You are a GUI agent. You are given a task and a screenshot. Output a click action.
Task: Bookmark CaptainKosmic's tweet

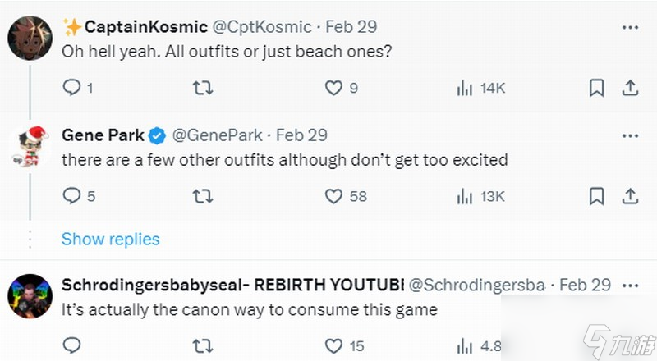point(597,88)
